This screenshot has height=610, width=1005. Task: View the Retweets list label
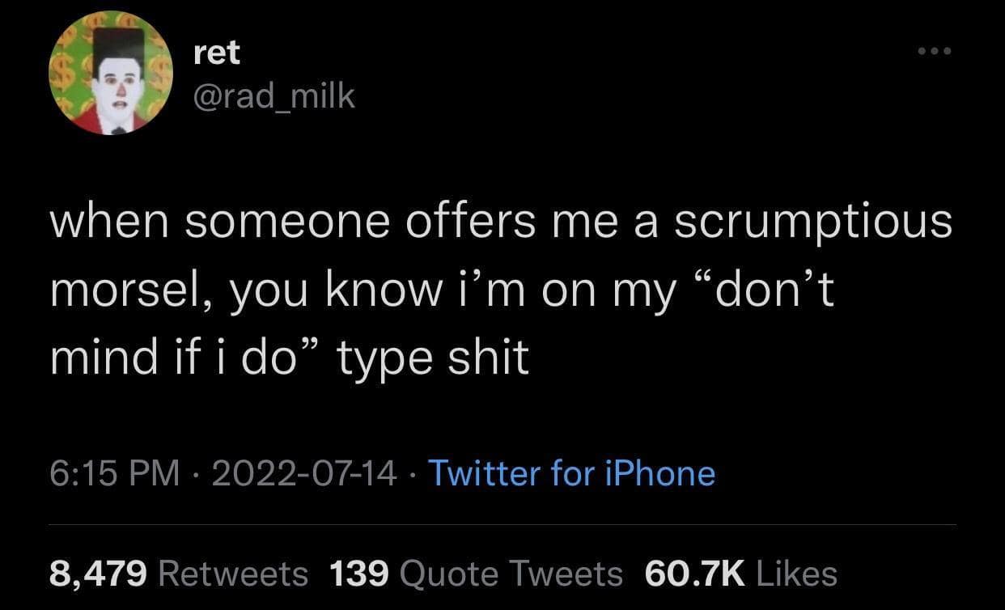click(x=234, y=574)
